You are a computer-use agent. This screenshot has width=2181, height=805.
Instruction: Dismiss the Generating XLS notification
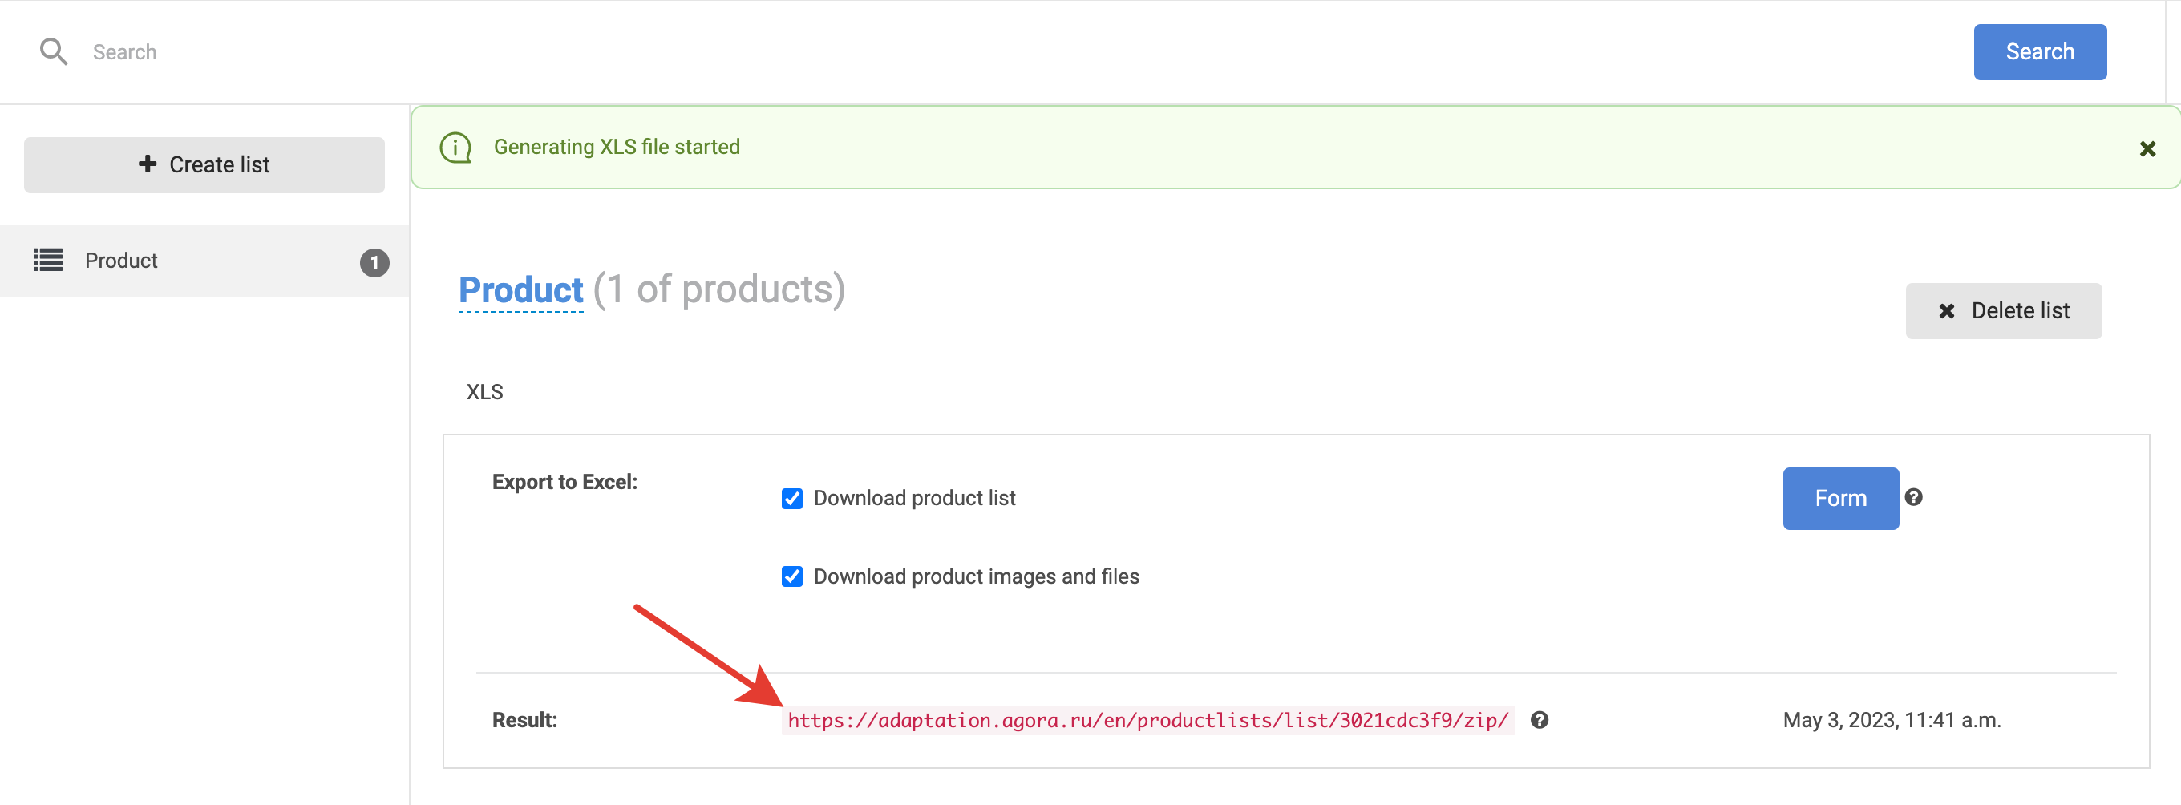coord(2147,149)
